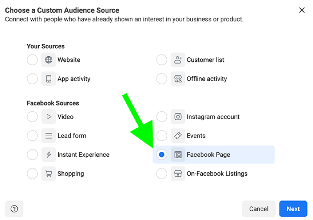313x220 pixels.
Task: Click the storefront icon for Offline activity
Action: pyautogui.click(x=178, y=79)
